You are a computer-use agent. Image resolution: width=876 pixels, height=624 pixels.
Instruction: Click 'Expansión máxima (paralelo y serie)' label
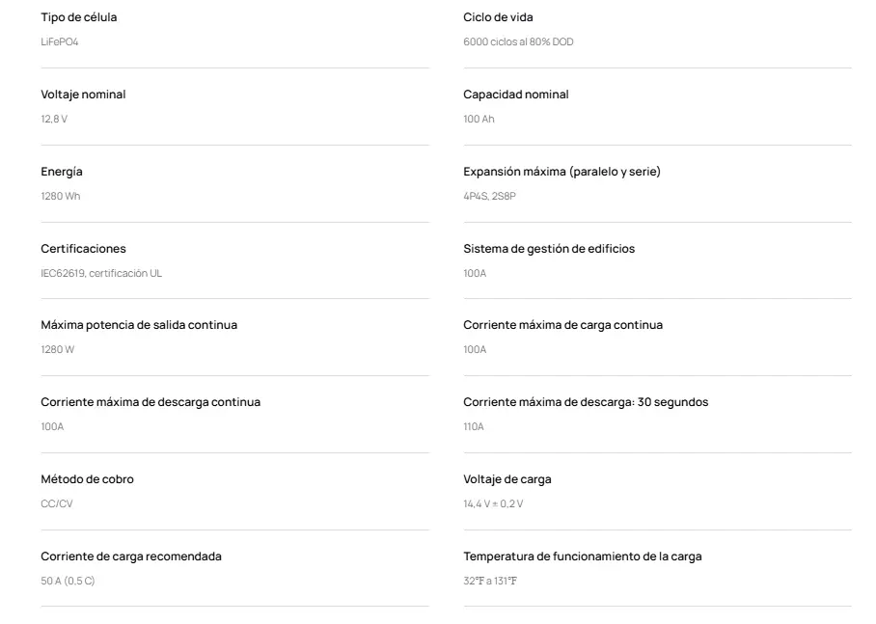[561, 172]
